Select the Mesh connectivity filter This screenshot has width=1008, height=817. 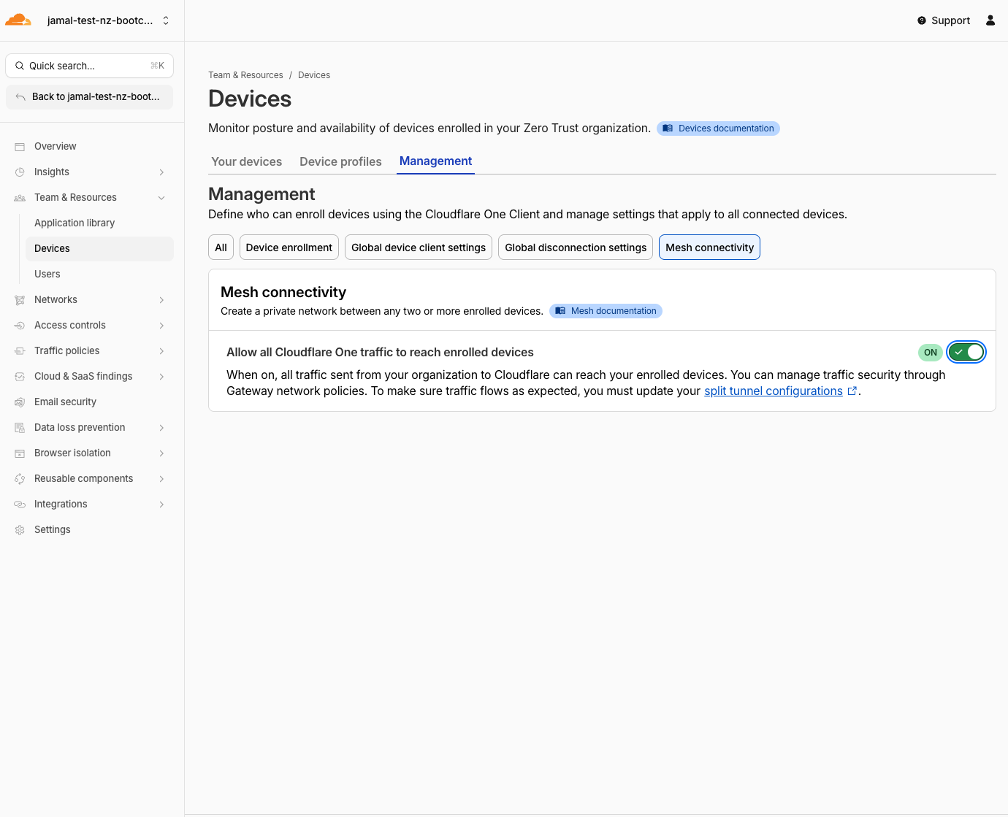709,248
